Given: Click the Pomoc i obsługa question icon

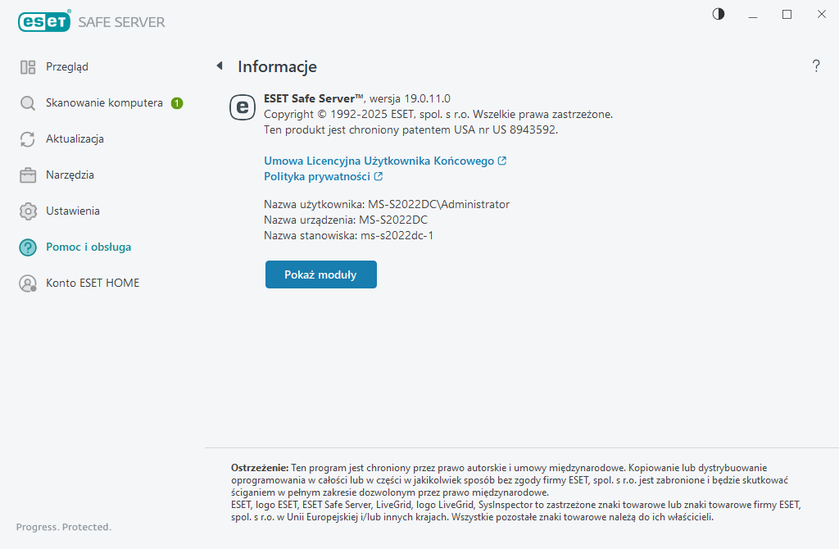Looking at the screenshot, I should pos(28,247).
